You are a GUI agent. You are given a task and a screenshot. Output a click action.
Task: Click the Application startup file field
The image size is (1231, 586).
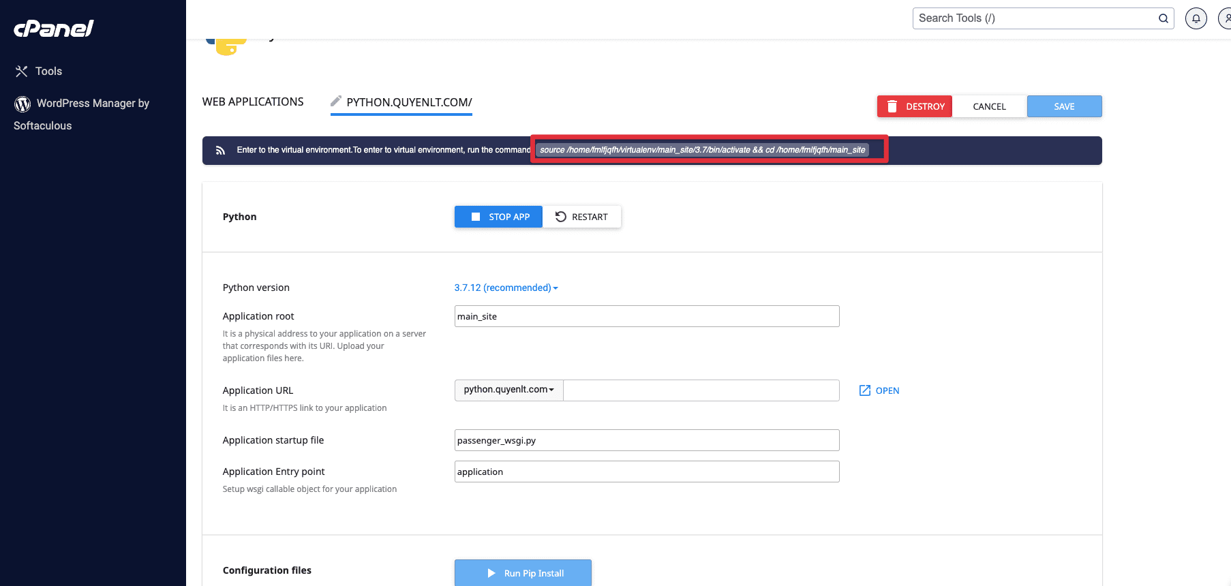point(646,440)
